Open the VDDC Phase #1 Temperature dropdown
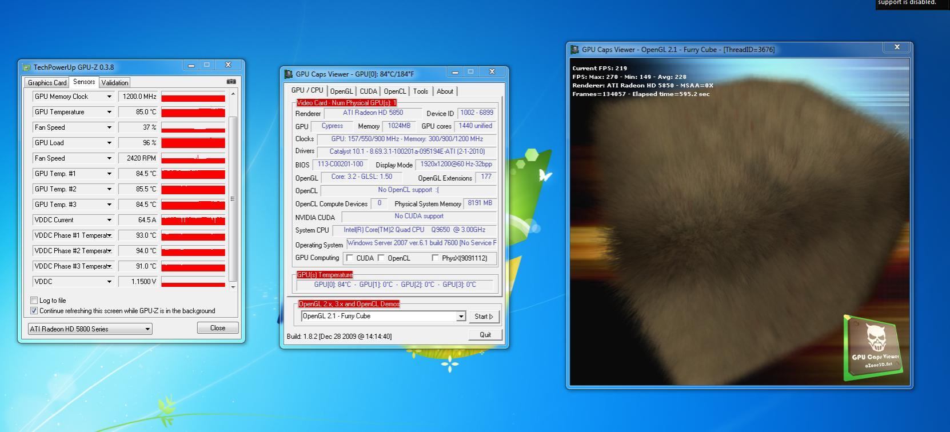950x432 pixels. (109, 235)
